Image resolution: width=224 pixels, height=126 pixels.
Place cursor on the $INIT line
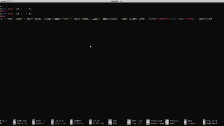pos(3,11)
